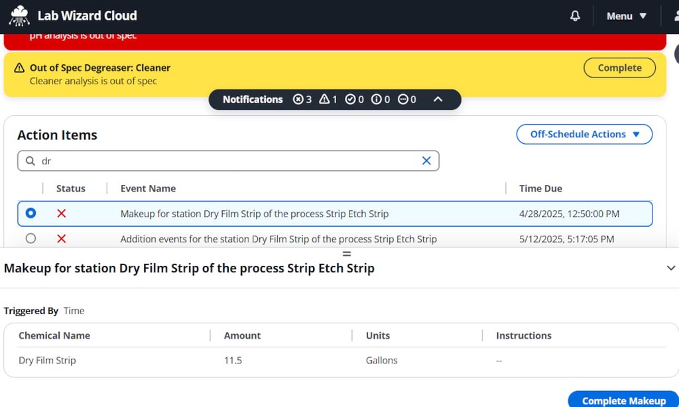Collapse the Makeup details panel chevron
This screenshot has width=679, height=407.
point(671,268)
